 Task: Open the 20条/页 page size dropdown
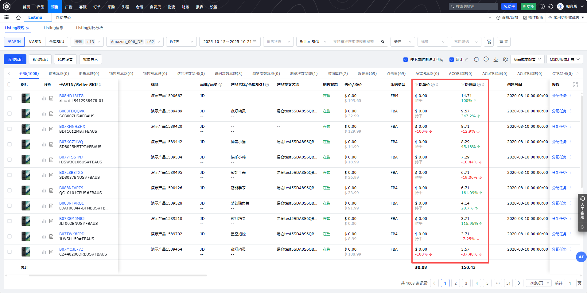click(x=539, y=283)
